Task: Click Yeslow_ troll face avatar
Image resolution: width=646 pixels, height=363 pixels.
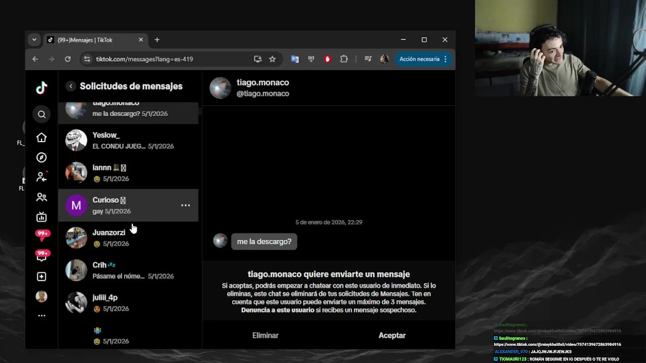Action: pyautogui.click(x=76, y=140)
